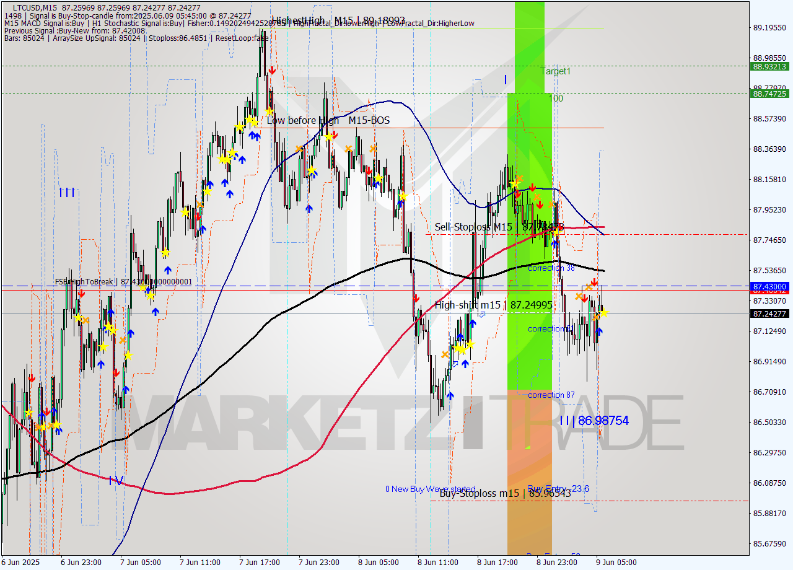Viewport: 793px width, 570px height.
Task: Click the '0 New Buy Wave started' text
Action: pos(432,489)
